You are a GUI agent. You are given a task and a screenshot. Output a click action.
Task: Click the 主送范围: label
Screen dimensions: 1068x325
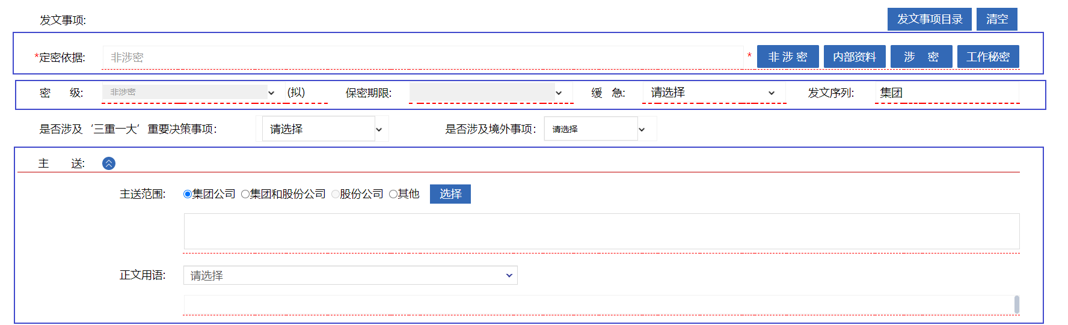point(143,194)
